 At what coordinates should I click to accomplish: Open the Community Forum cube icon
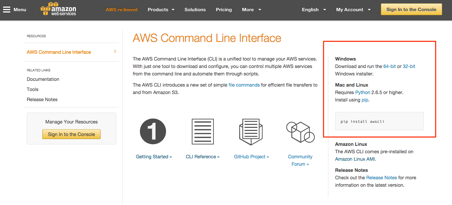click(300, 132)
